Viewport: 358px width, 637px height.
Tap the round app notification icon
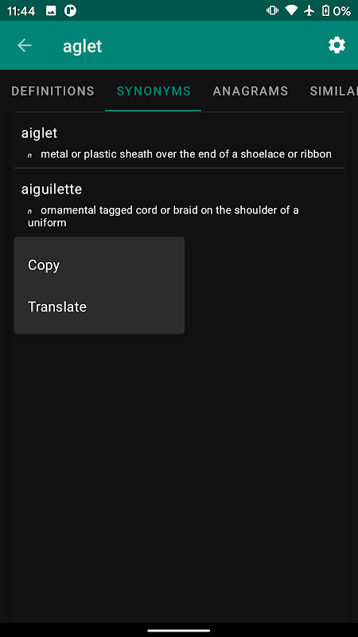pos(70,11)
